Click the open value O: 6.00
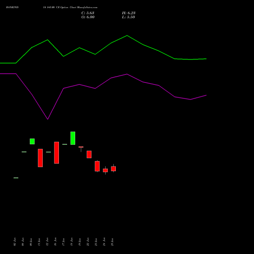The width and height of the screenshot is (254, 254). tap(88, 17)
